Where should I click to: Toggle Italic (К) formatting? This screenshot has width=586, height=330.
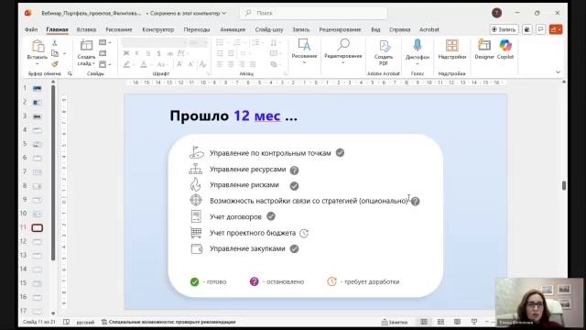[137, 53]
